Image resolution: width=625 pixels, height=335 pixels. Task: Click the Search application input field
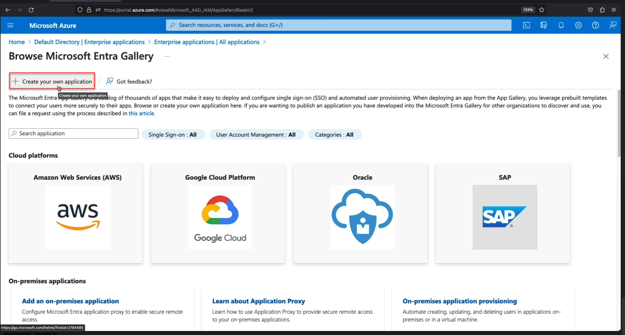73,133
